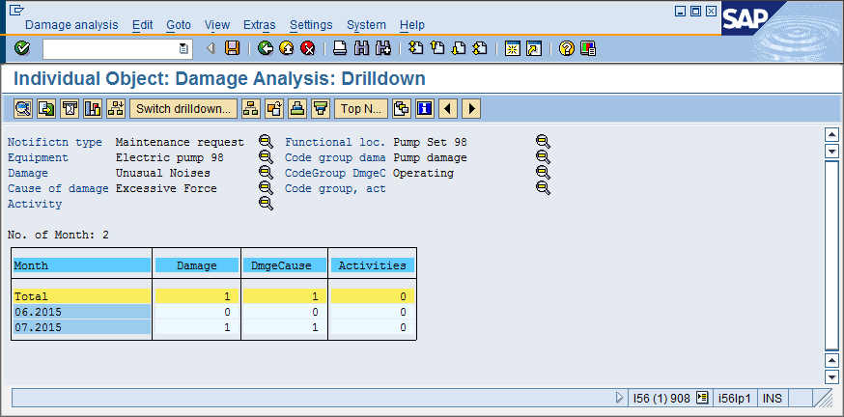Click the magnifier beside Pump Set 98
844x417 pixels.
(543, 142)
